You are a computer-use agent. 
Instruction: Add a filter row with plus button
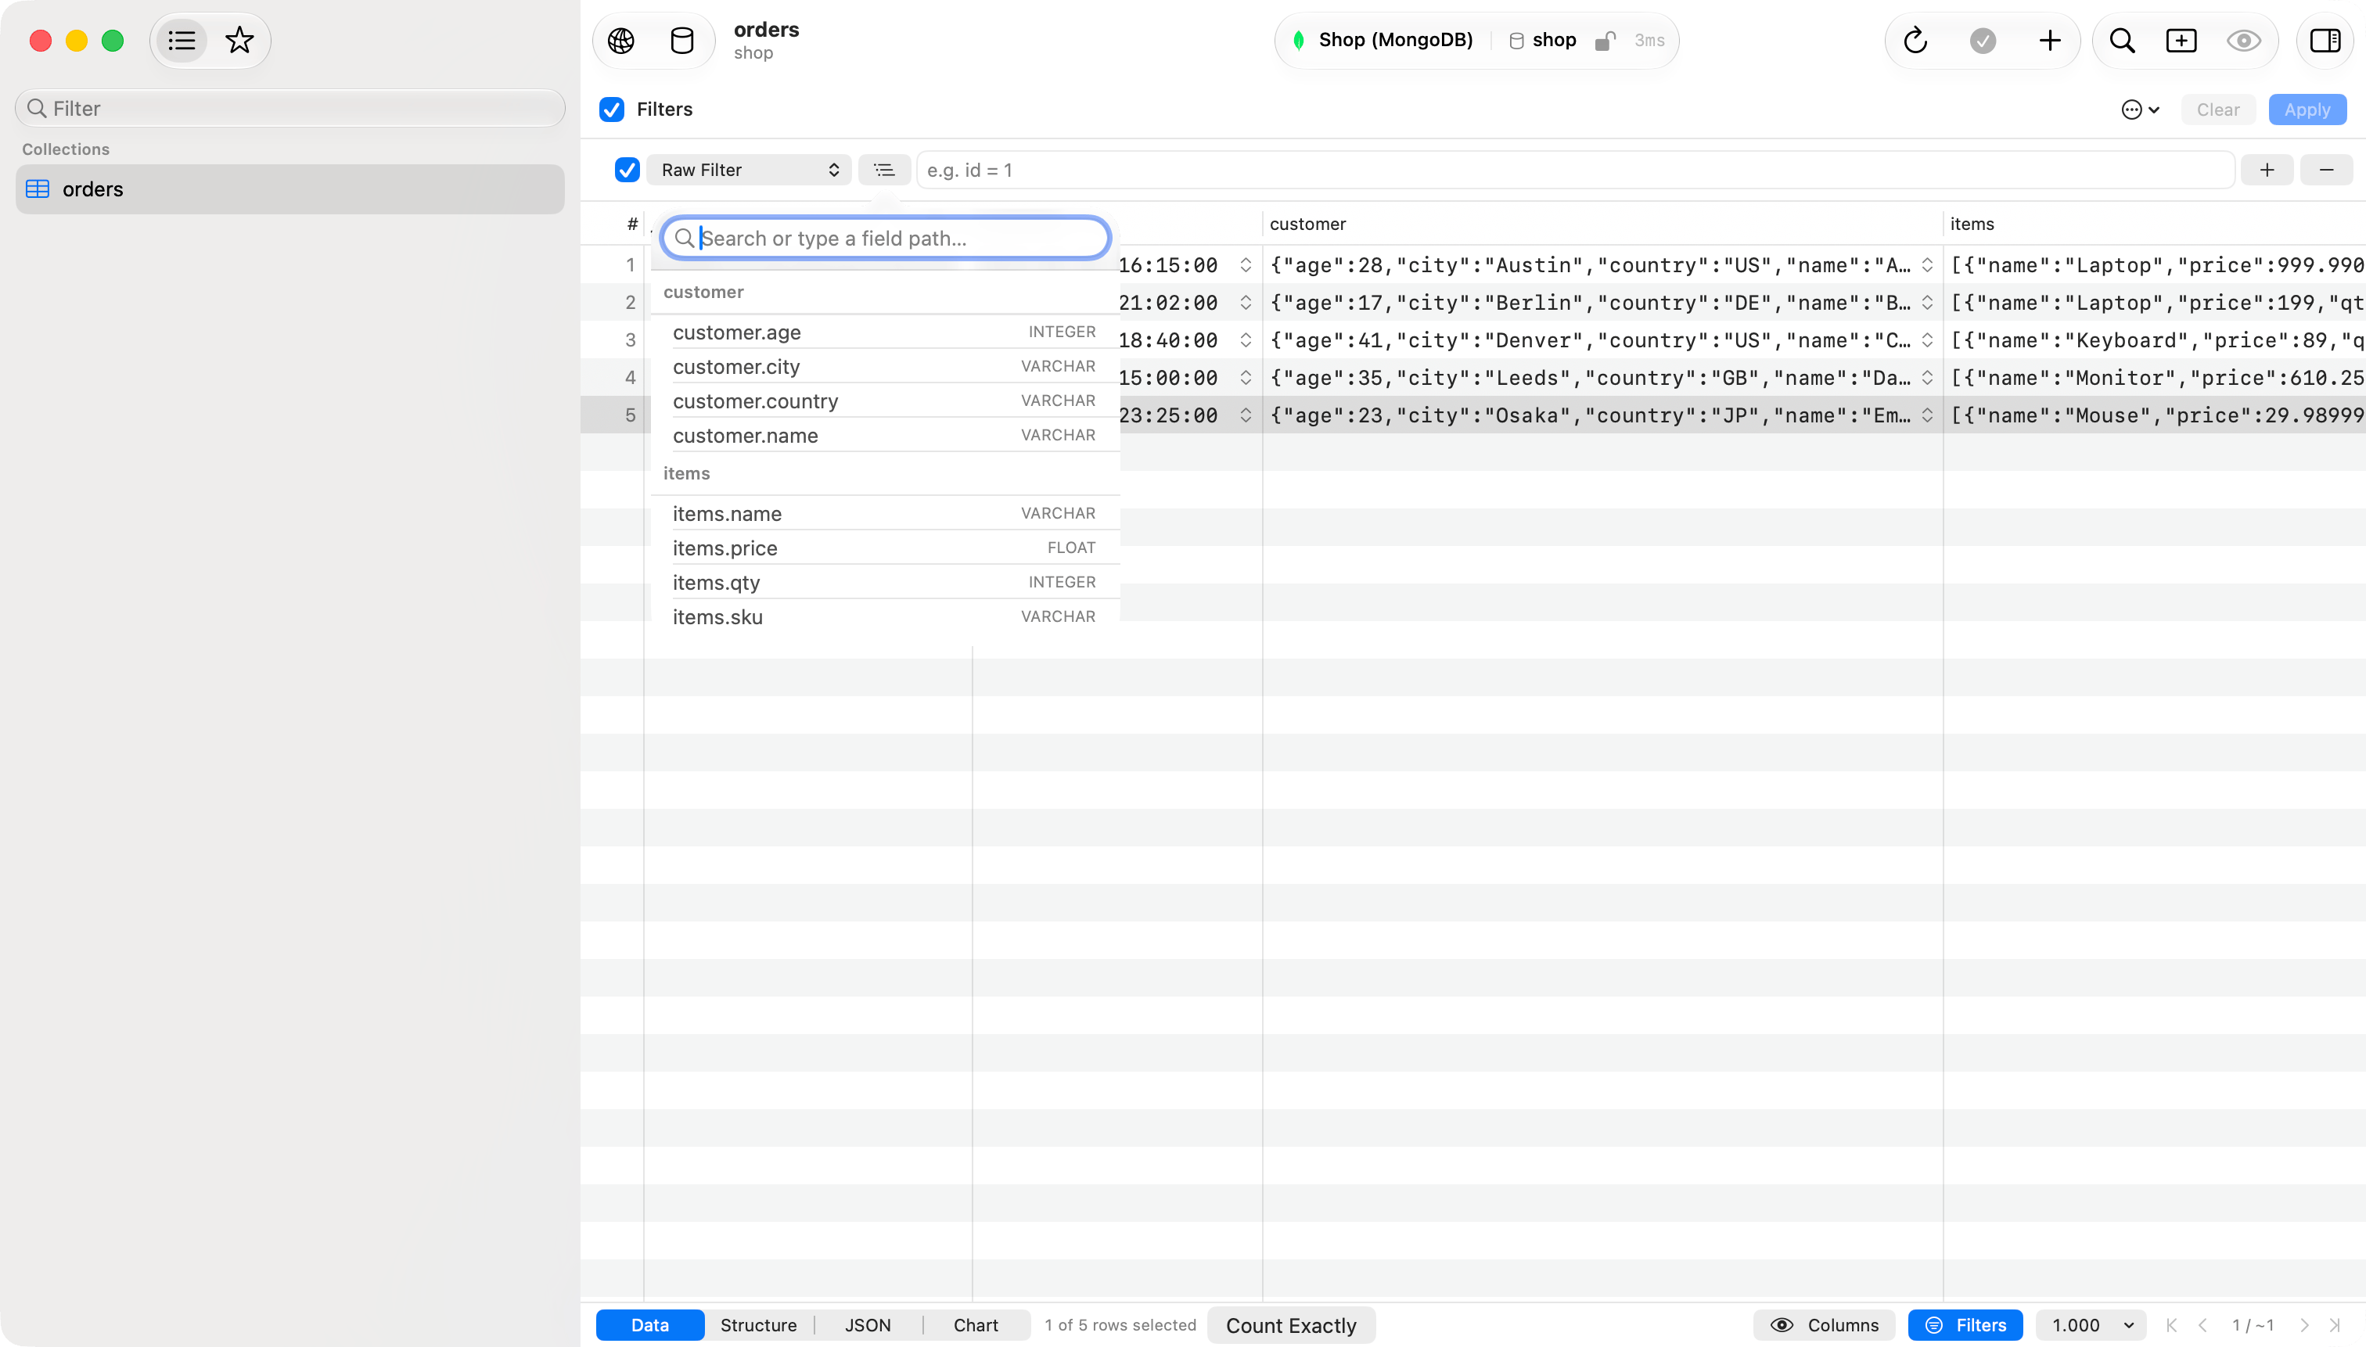[x=2267, y=171]
